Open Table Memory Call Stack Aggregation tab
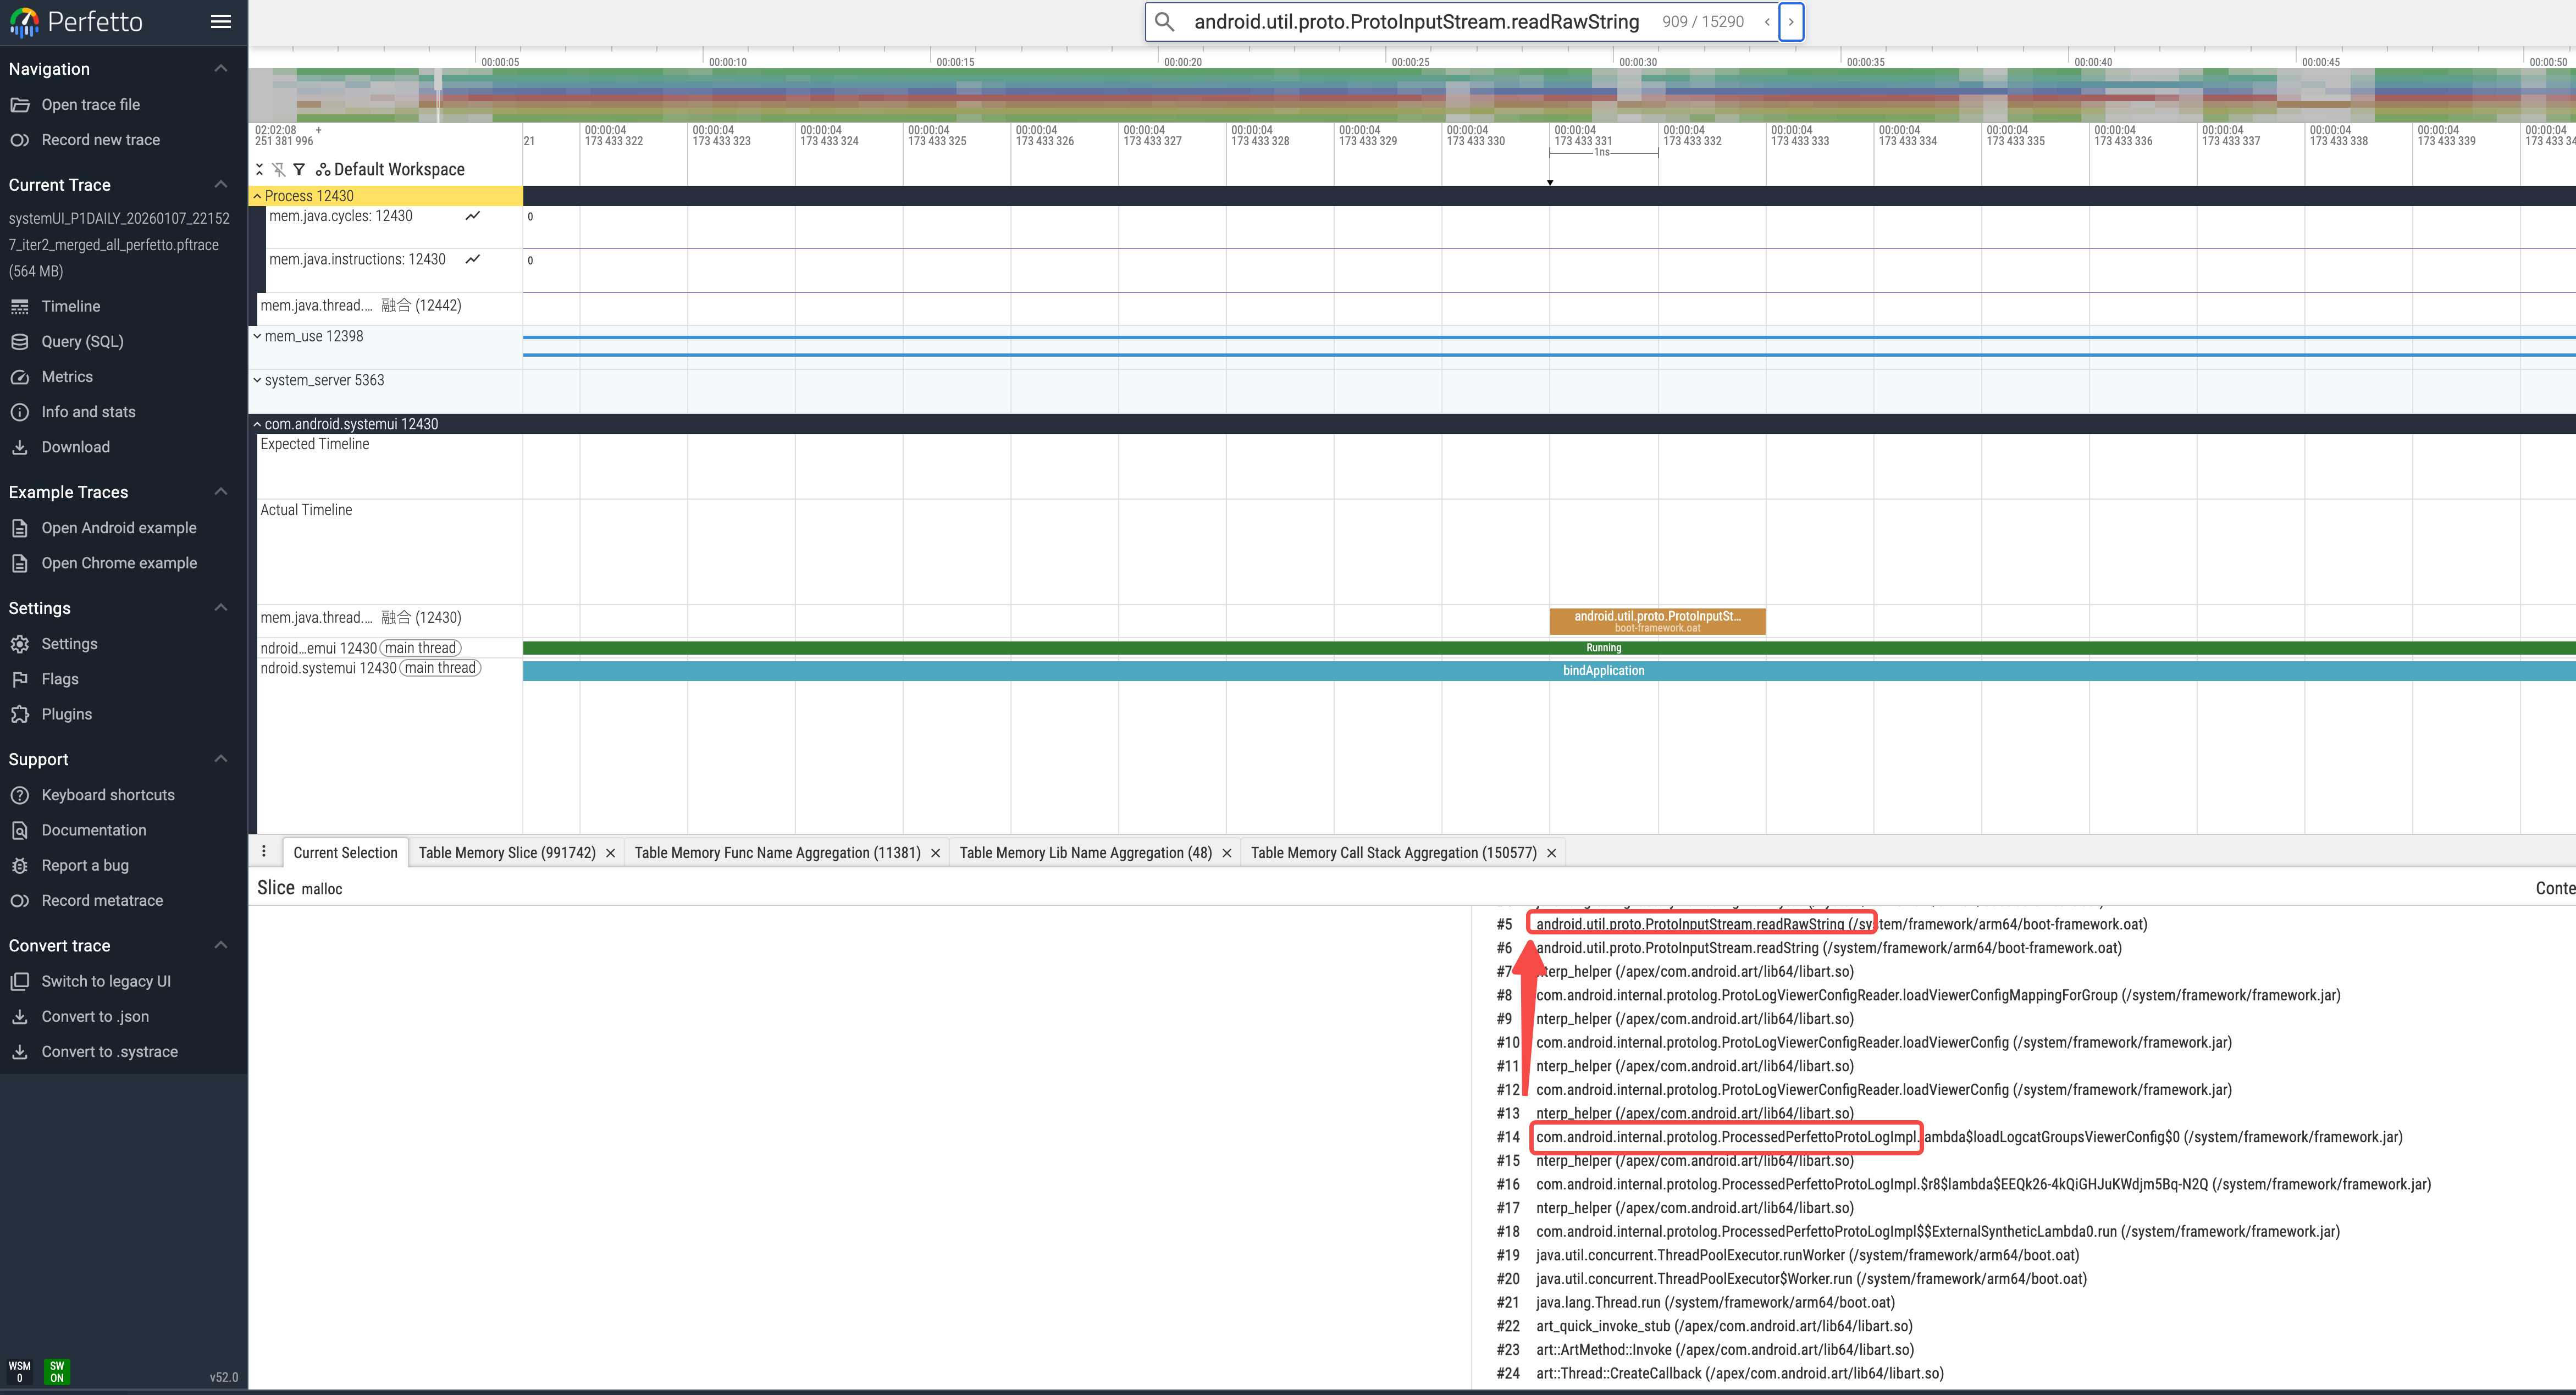 [x=1393, y=853]
